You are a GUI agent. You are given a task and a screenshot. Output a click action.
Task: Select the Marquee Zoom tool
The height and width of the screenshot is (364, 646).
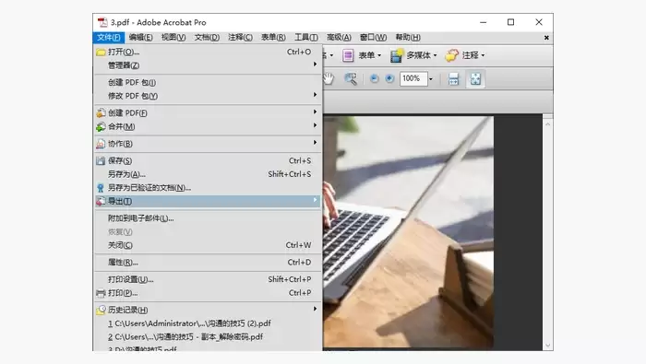point(351,78)
